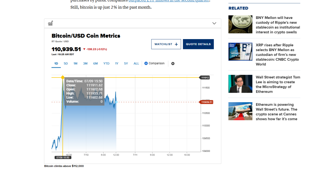Click the Cannes building thumbnail image
312x172 pixels.
(x=240, y=111)
